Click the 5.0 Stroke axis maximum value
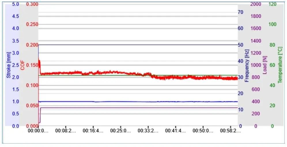This screenshot has height=147, width=287. pos(16,4)
